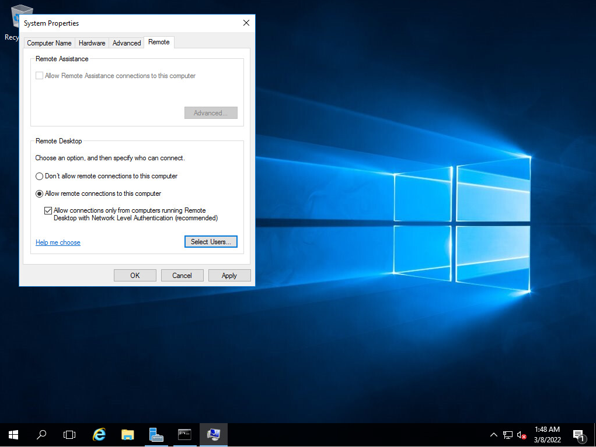Toggle Allow Remote Assistance connections checkbox

click(39, 76)
